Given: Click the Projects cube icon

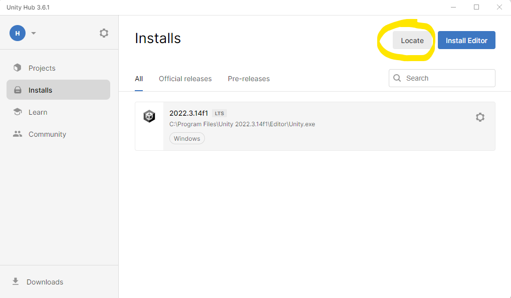Looking at the screenshot, I should coord(17,68).
